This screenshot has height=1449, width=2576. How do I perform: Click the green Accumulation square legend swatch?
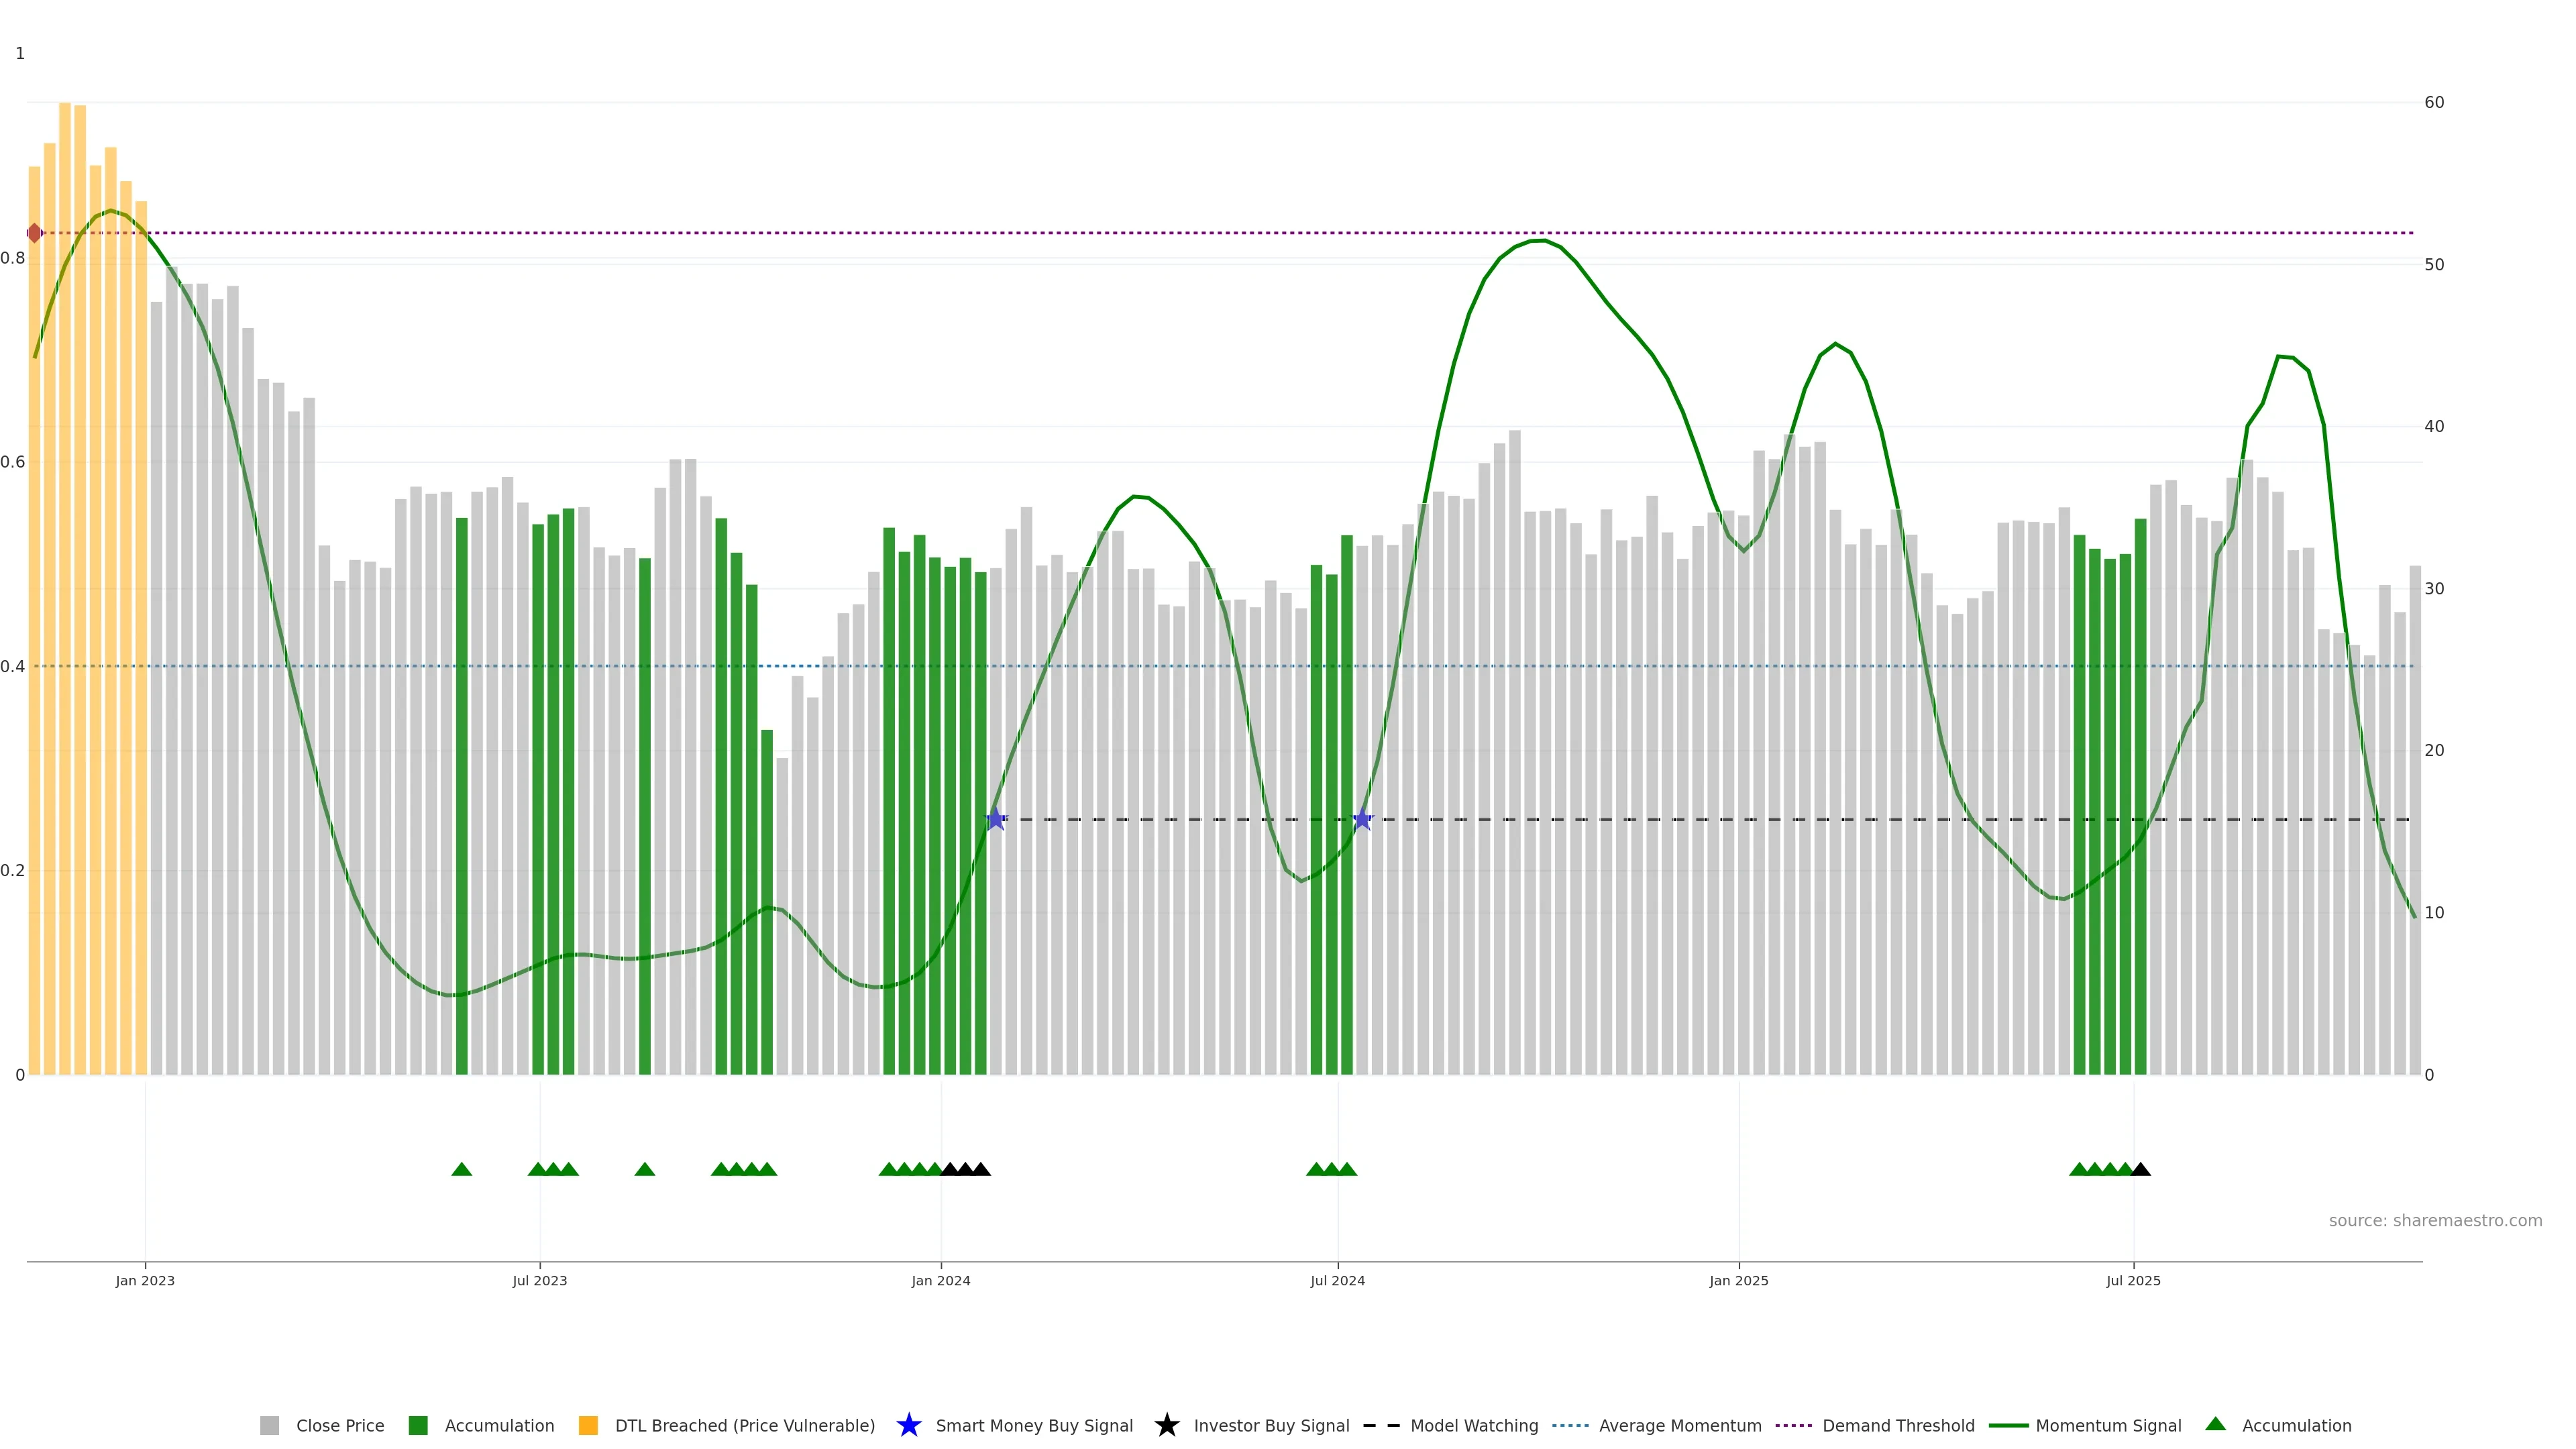point(418,1426)
